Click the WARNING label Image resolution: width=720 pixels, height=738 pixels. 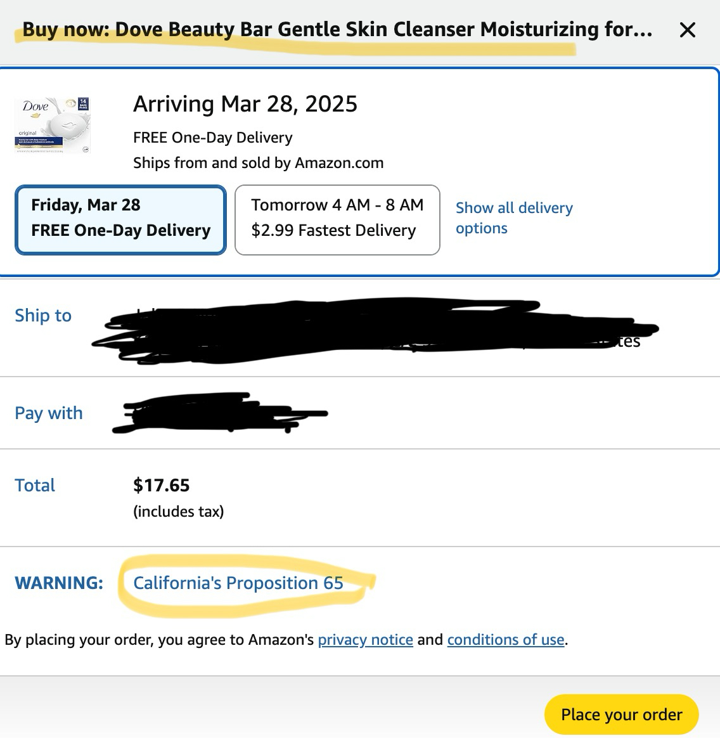click(x=59, y=583)
